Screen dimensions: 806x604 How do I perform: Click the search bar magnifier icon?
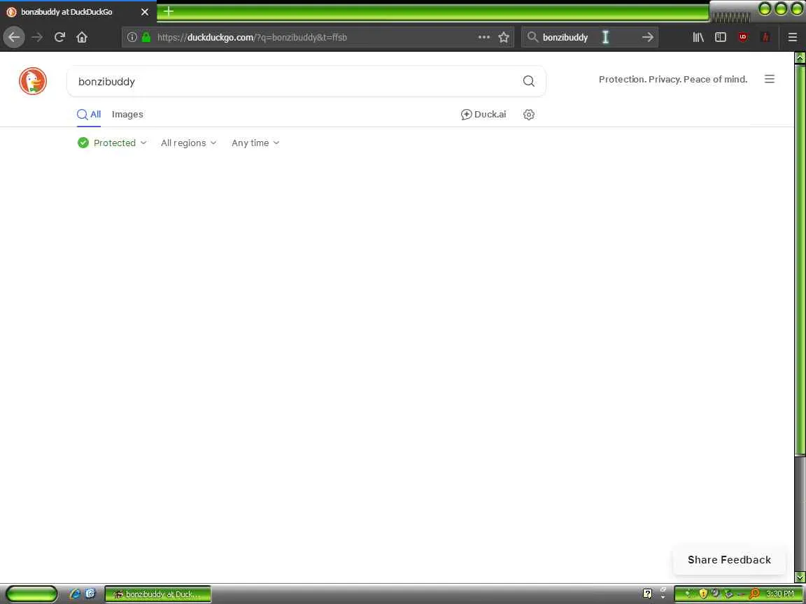tap(532, 37)
